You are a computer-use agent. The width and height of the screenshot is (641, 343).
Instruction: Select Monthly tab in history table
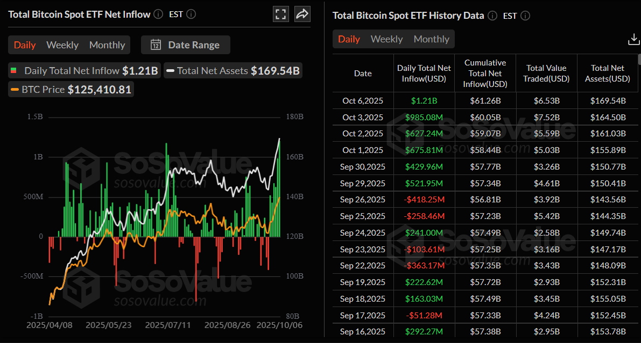431,39
